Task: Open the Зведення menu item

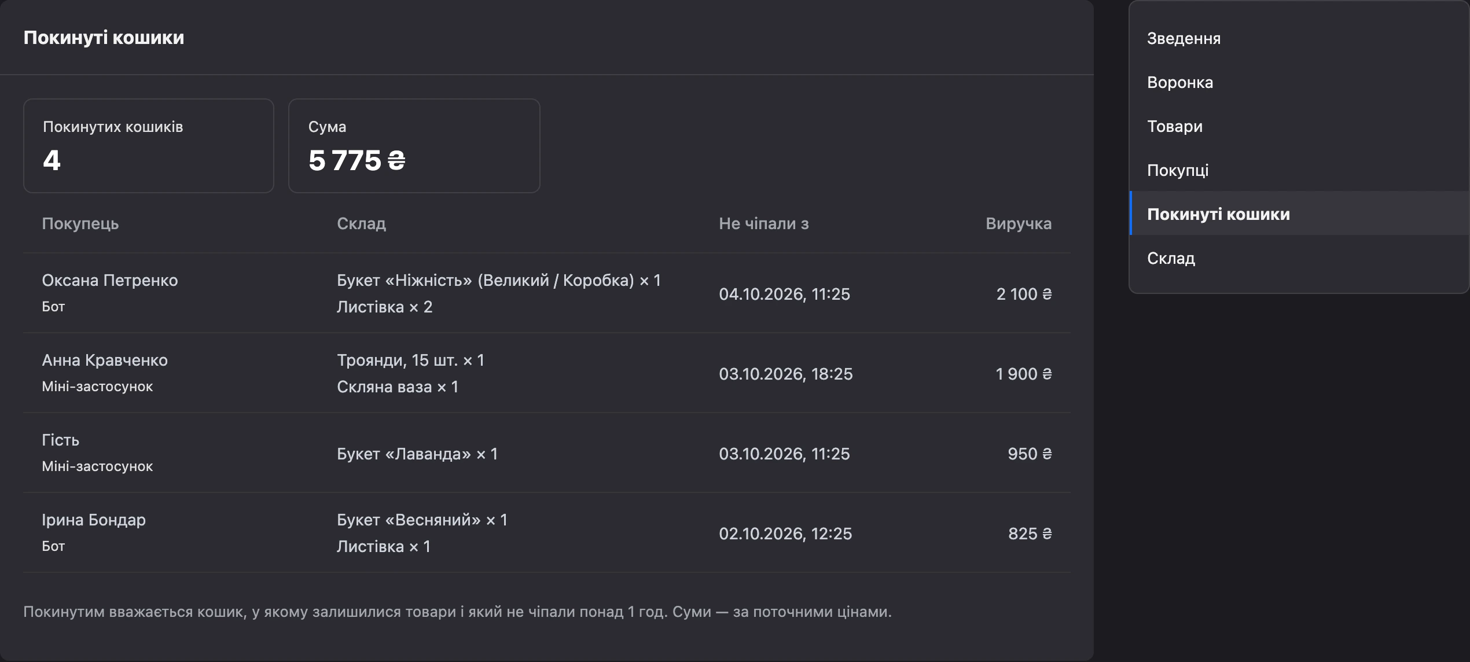Action: tap(1299, 38)
